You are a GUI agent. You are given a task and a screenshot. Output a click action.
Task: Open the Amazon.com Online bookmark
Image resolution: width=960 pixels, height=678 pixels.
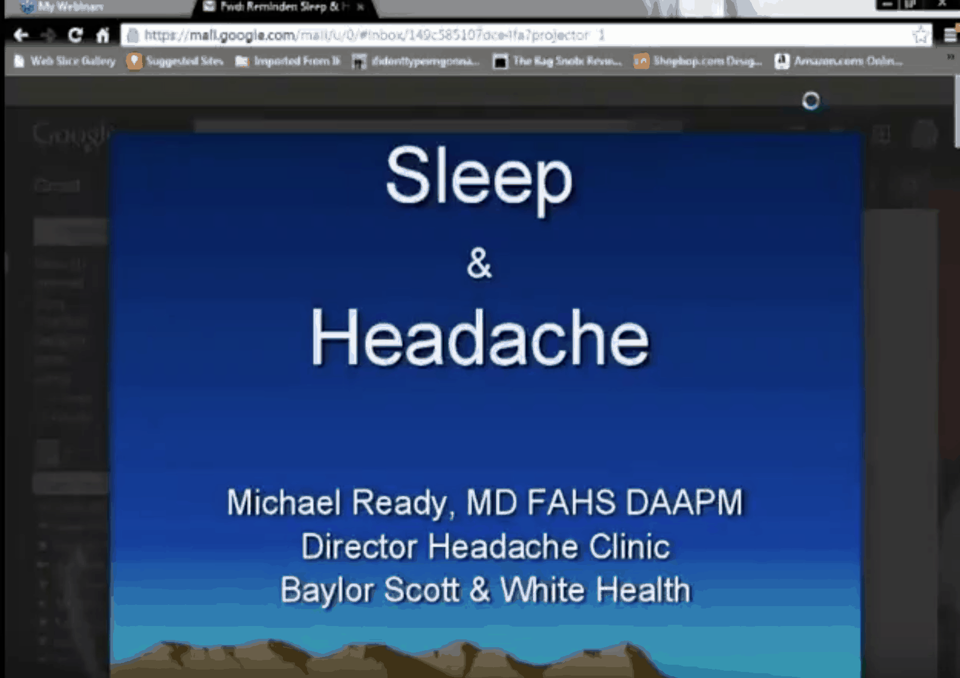pyautogui.click(x=838, y=61)
